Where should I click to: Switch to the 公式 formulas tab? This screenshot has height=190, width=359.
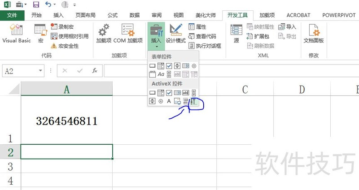click(113, 15)
